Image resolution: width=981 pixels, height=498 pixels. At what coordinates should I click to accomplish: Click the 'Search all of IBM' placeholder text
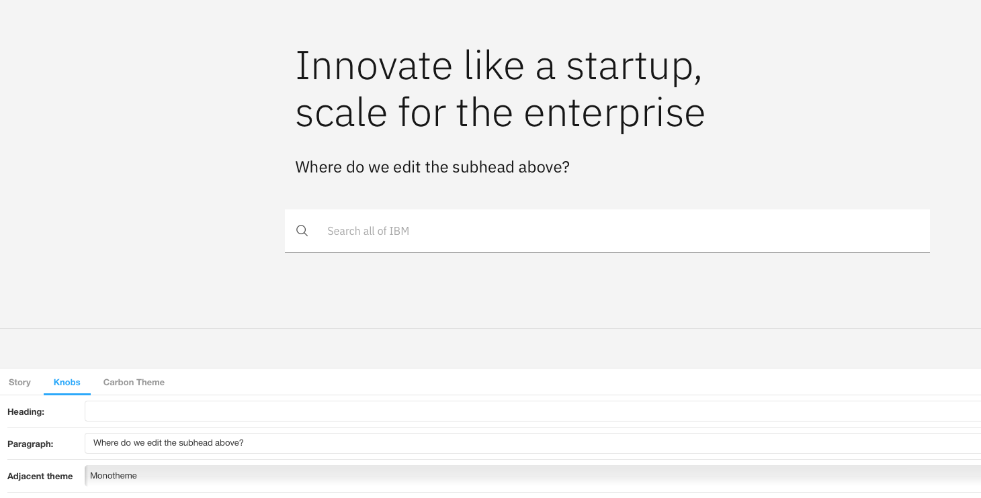pos(368,230)
